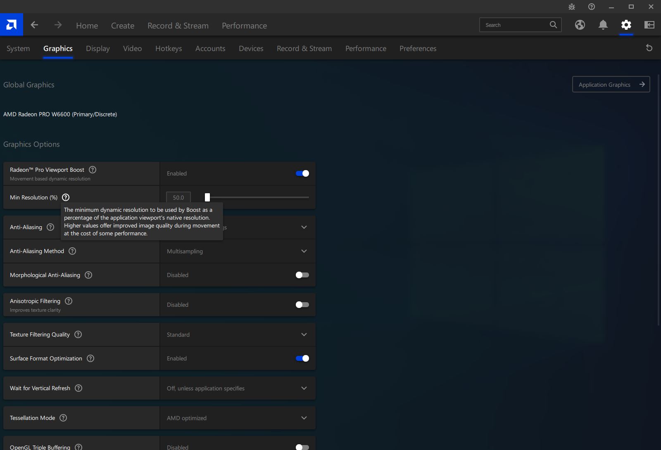Enable OpenGL Triple Buffering toggle

[x=302, y=447]
